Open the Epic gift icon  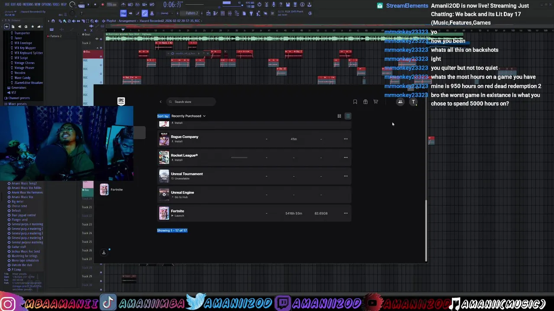365,102
